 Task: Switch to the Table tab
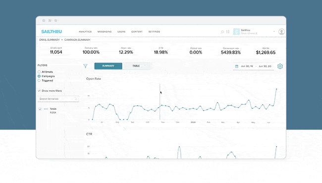tap(136, 66)
